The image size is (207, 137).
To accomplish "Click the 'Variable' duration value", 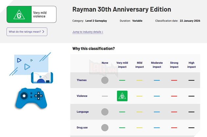I will [137, 21].
